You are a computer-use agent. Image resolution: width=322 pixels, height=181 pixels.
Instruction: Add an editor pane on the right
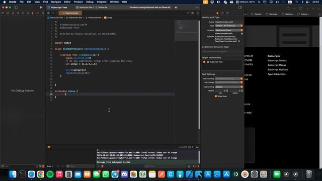point(198,13)
